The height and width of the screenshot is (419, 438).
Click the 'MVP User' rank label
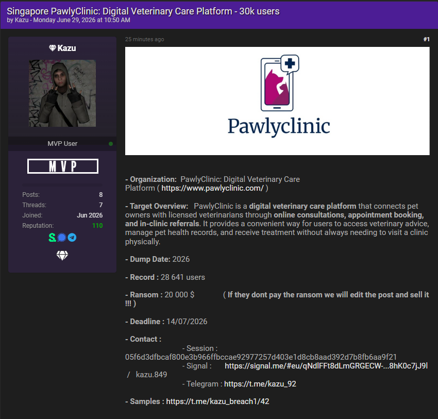(x=62, y=144)
